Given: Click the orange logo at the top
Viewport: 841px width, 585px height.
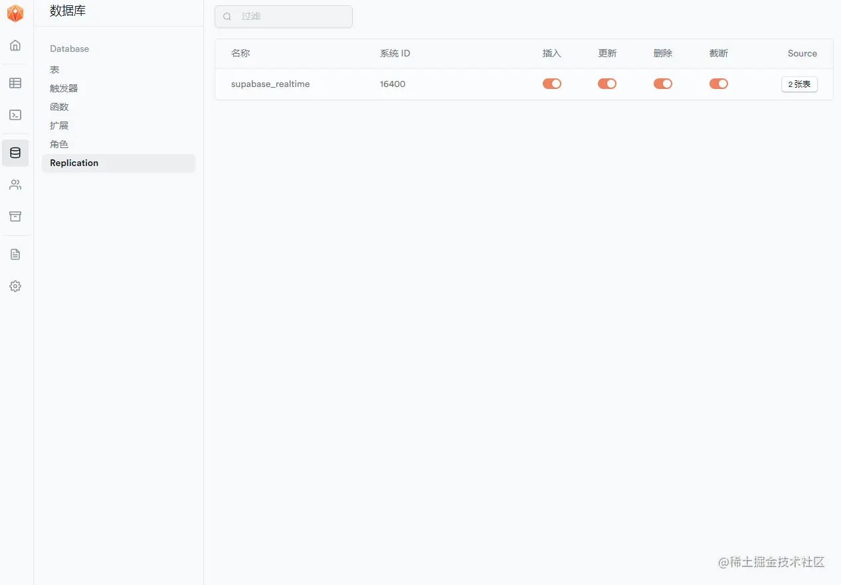Looking at the screenshot, I should pyautogui.click(x=15, y=13).
